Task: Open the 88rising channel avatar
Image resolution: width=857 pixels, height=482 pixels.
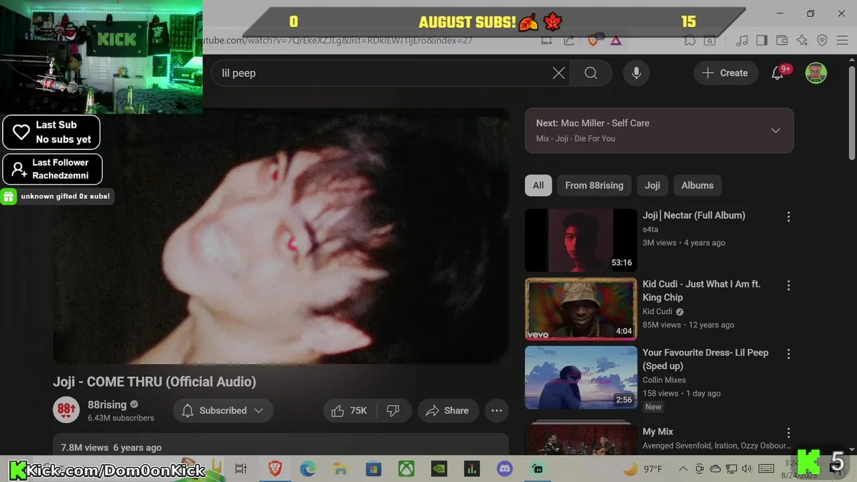Action: click(x=66, y=410)
